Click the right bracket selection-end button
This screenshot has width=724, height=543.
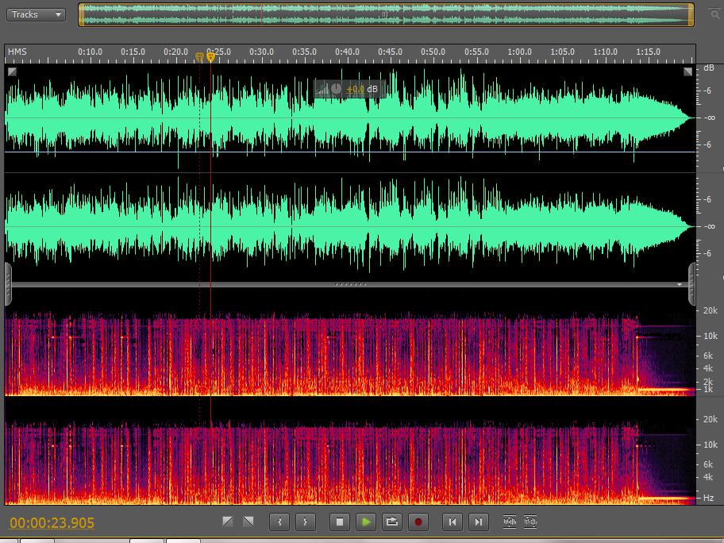(306, 522)
